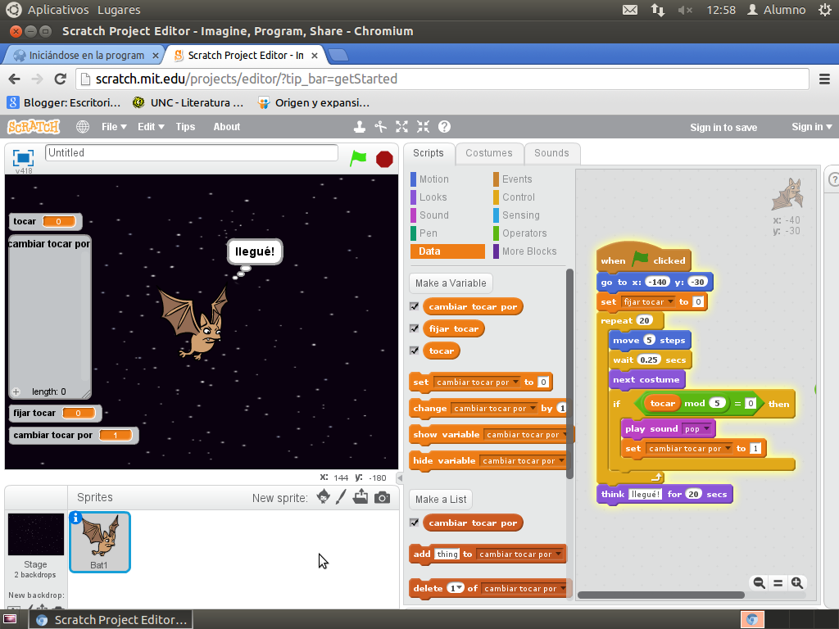The width and height of the screenshot is (839, 629).
Task: Open the About menu item
Action: point(227,127)
